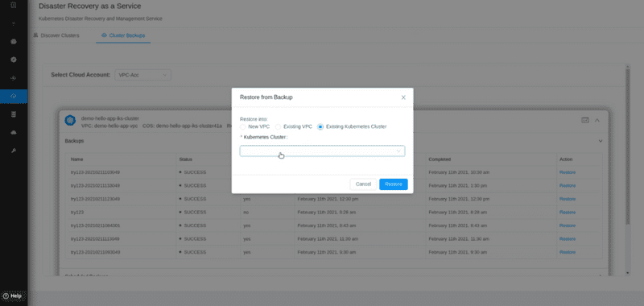The image size is (644, 306).
Task: Click backup name try123-20210211084301
Action: click(95, 225)
